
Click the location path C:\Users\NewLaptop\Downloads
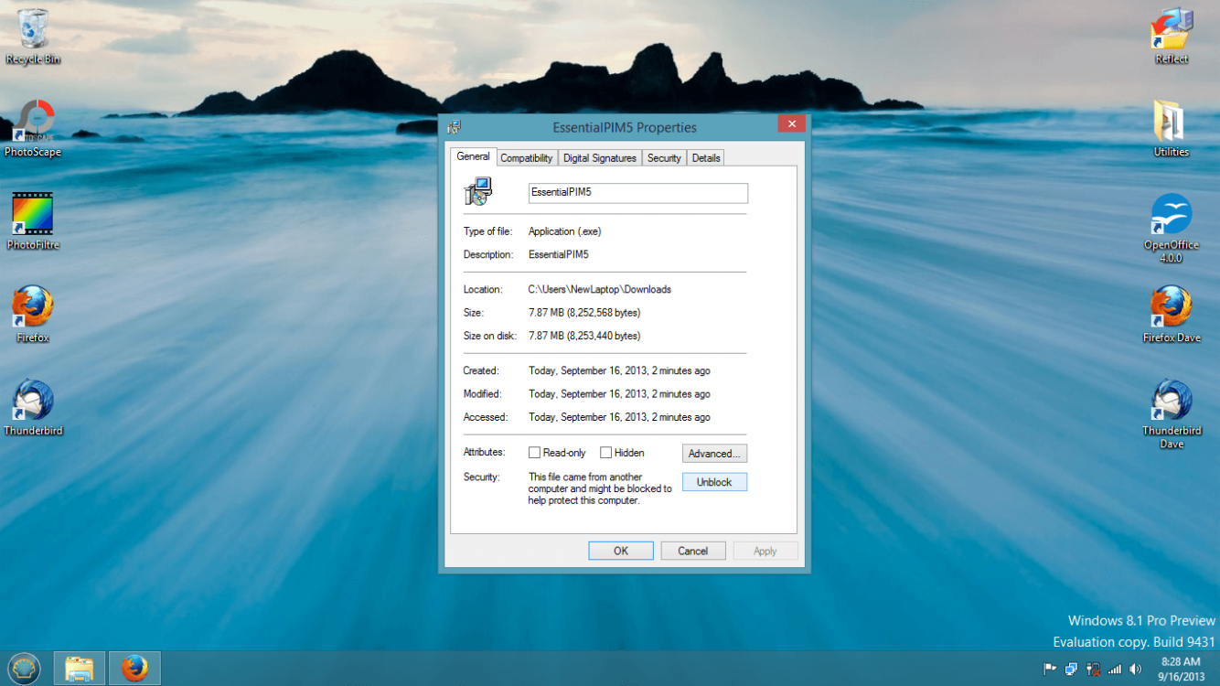(600, 289)
